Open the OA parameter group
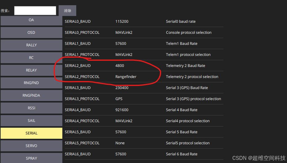Viewport: 287px width, 163px height. (31, 21)
